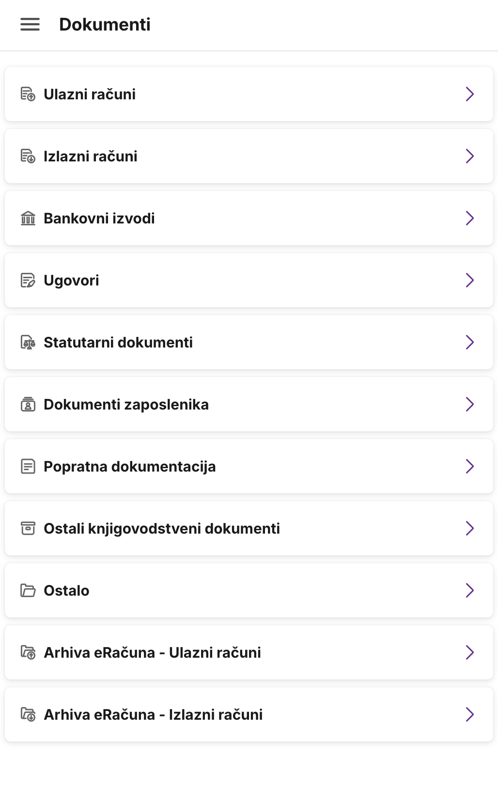Expand the Ulazni računi chevron arrow
Viewport: 498px width, 790px height.
click(469, 94)
